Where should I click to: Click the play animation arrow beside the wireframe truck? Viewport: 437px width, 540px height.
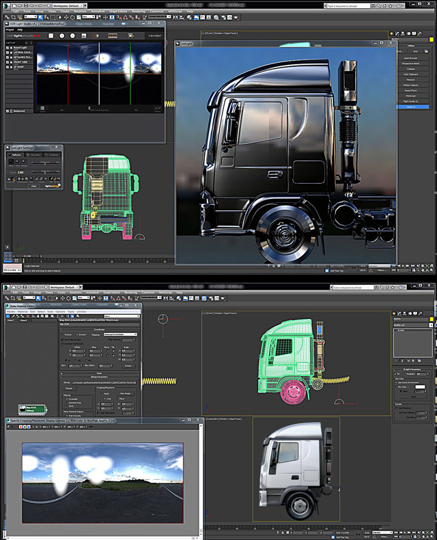8,247
